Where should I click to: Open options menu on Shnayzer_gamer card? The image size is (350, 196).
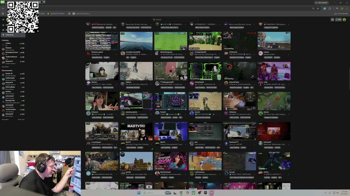[x=117, y=54]
